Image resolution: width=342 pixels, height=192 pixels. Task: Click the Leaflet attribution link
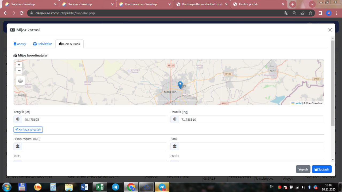(298, 103)
